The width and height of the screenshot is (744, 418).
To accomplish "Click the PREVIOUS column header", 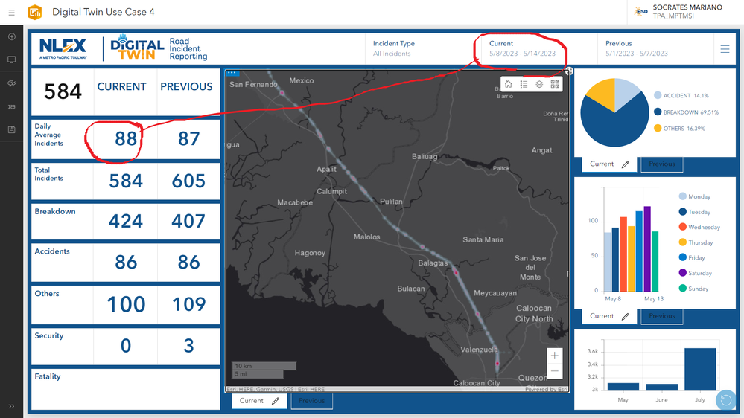I will 186,87.
